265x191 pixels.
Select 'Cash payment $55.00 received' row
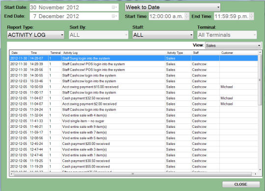tap(133, 167)
